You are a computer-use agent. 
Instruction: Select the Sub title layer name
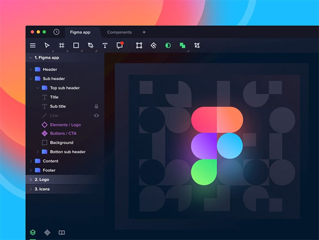point(58,106)
